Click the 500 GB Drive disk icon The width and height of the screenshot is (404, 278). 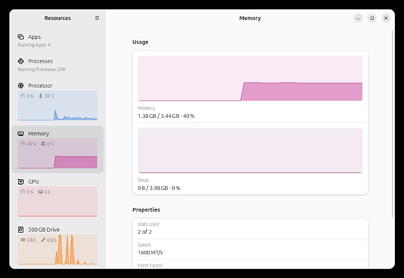pos(21,230)
